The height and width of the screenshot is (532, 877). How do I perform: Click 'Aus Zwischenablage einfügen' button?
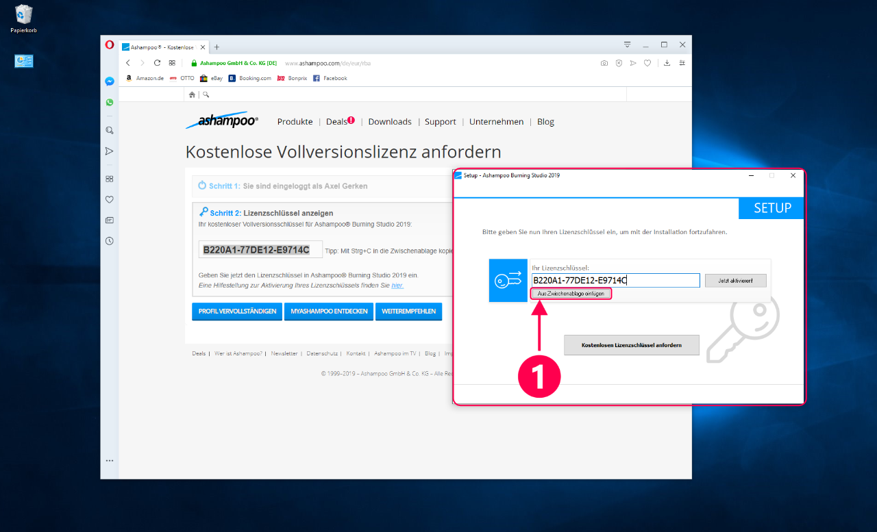tap(571, 294)
